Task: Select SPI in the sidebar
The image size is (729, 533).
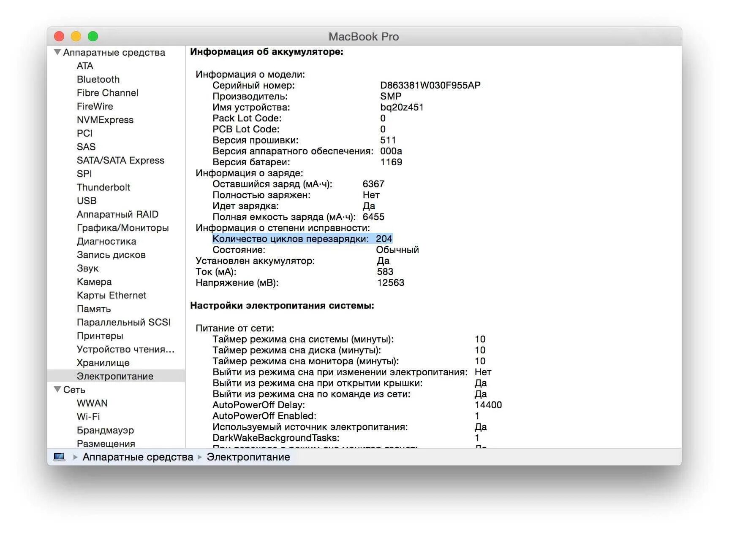Action: (84, 174)
